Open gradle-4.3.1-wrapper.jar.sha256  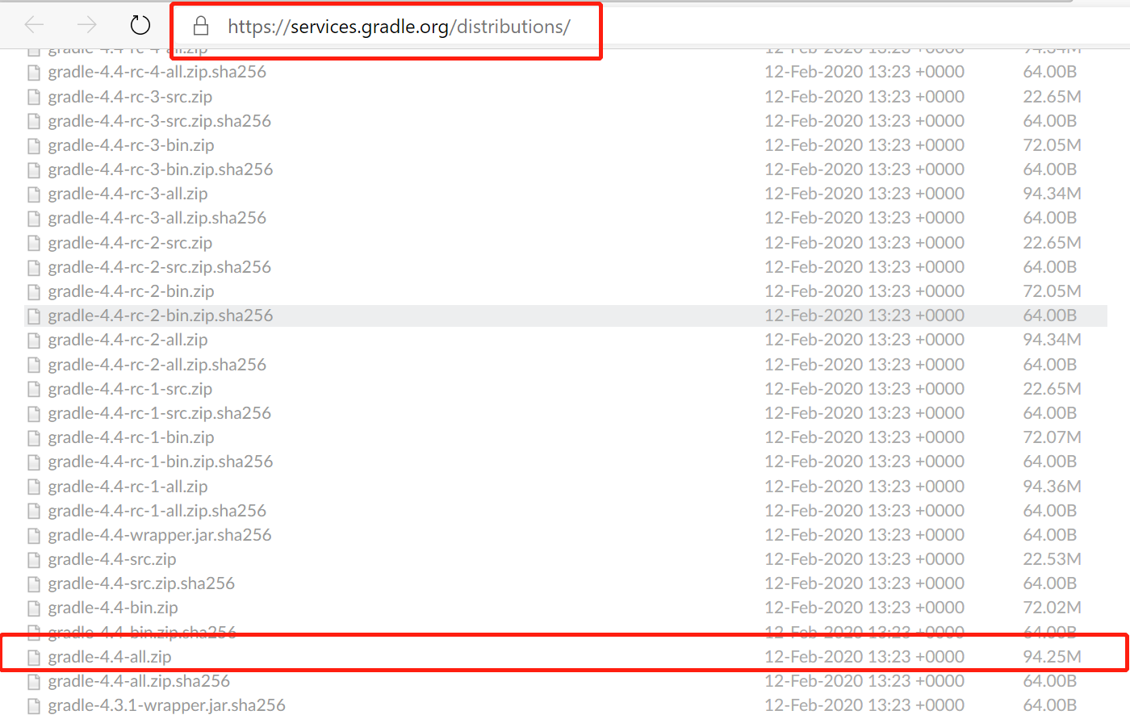166,705
